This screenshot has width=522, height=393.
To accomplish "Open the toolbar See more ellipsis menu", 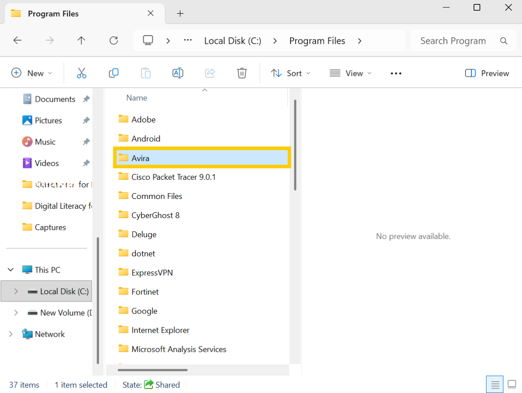I will 396,73.
